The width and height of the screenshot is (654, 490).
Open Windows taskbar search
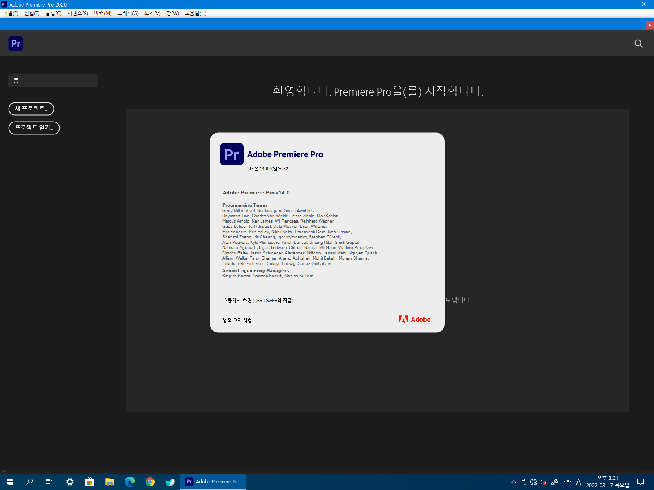29,482
